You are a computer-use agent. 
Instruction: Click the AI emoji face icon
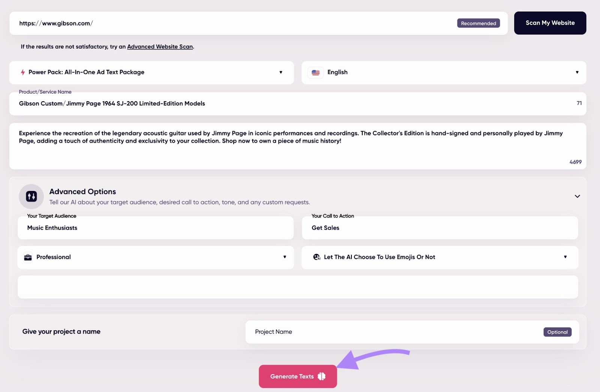point(317,257)
